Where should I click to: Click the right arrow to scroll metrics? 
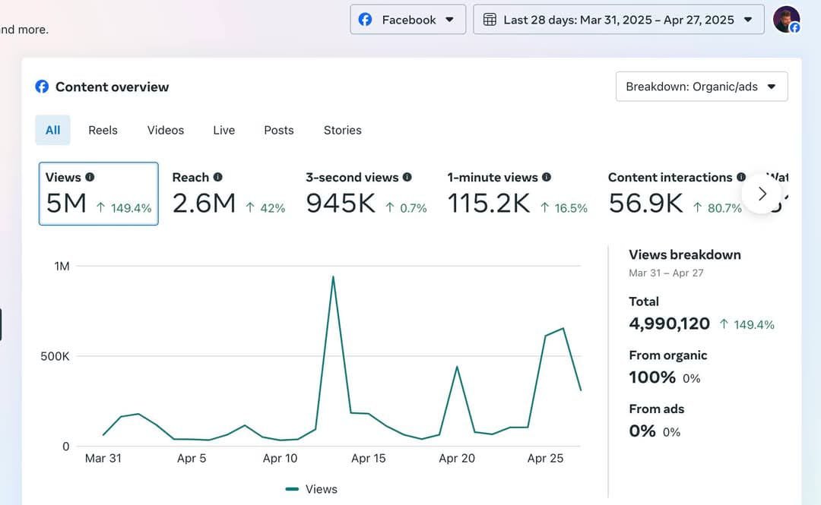(762, 194)
